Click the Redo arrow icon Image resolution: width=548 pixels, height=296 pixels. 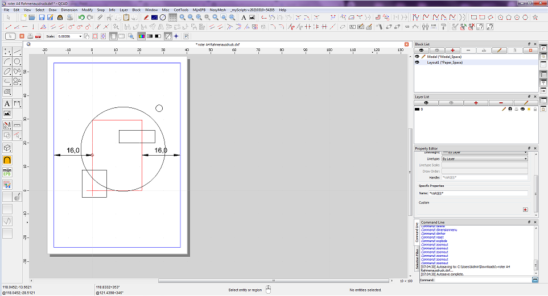(90, 18)
